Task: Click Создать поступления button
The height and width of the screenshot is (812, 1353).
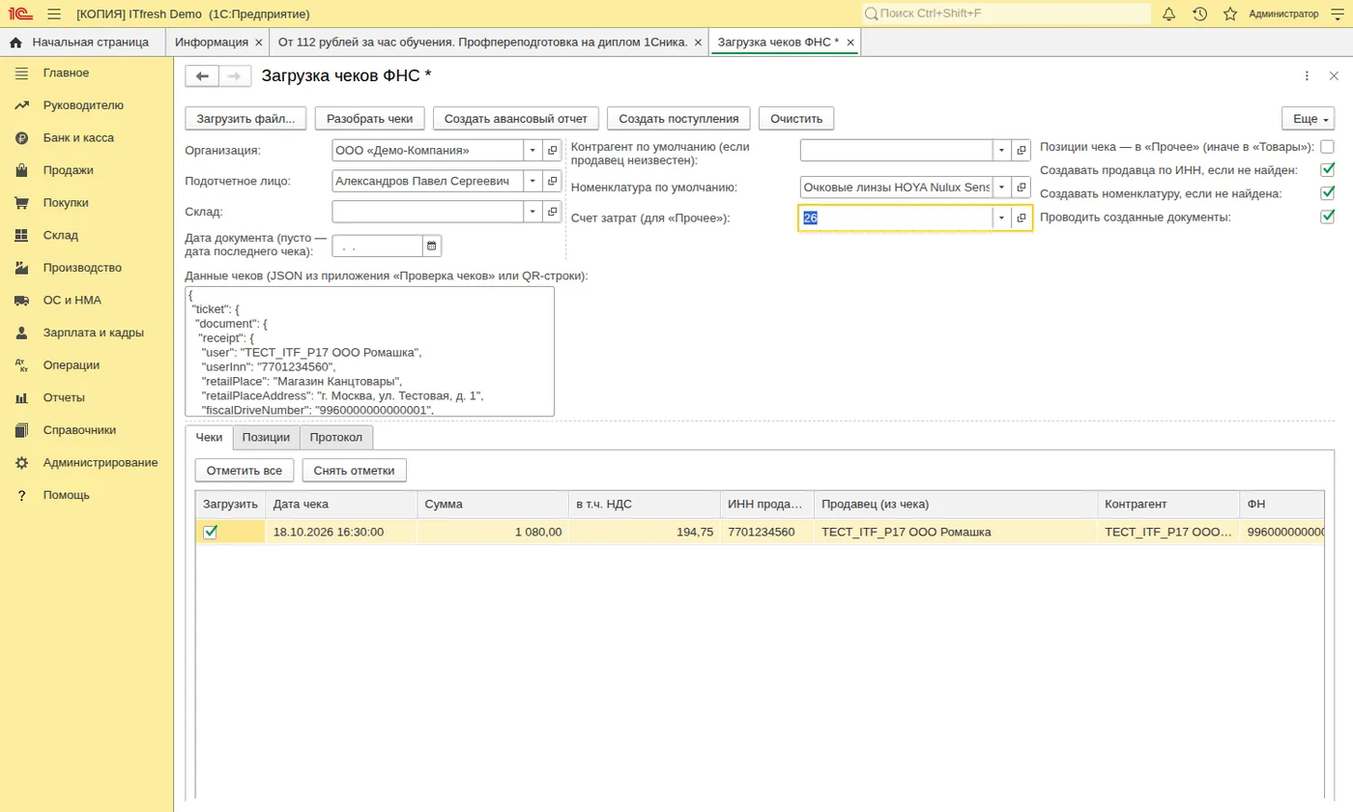Action: click(x=679, y=119)
